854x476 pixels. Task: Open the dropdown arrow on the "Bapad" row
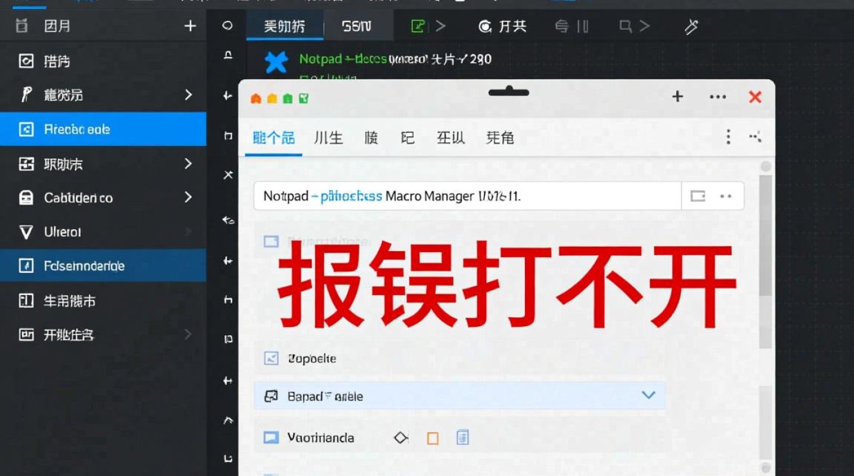648,395
